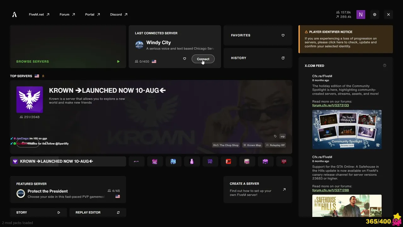The height and width of the screenshot is (227, 403).
Task: Click the Player Identifier Notice banner
Action: (346, 39)
